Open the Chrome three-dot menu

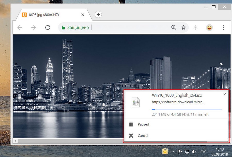[223, 27]
